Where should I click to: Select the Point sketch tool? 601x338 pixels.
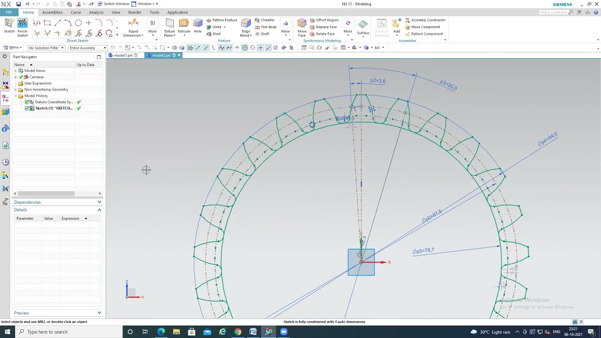coord(88,23)
